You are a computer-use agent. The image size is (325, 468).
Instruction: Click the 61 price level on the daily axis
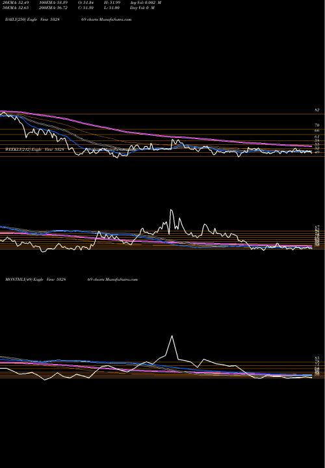317,136
